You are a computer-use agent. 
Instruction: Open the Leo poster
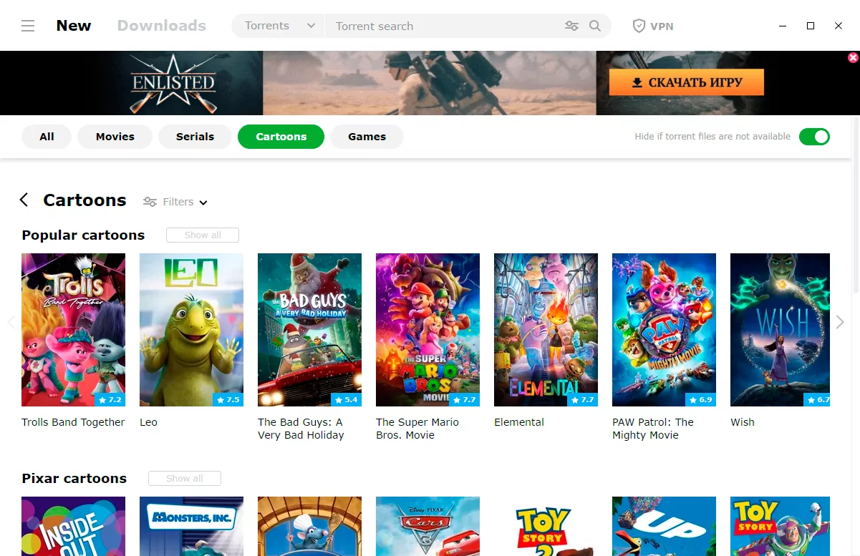[191, 330]
